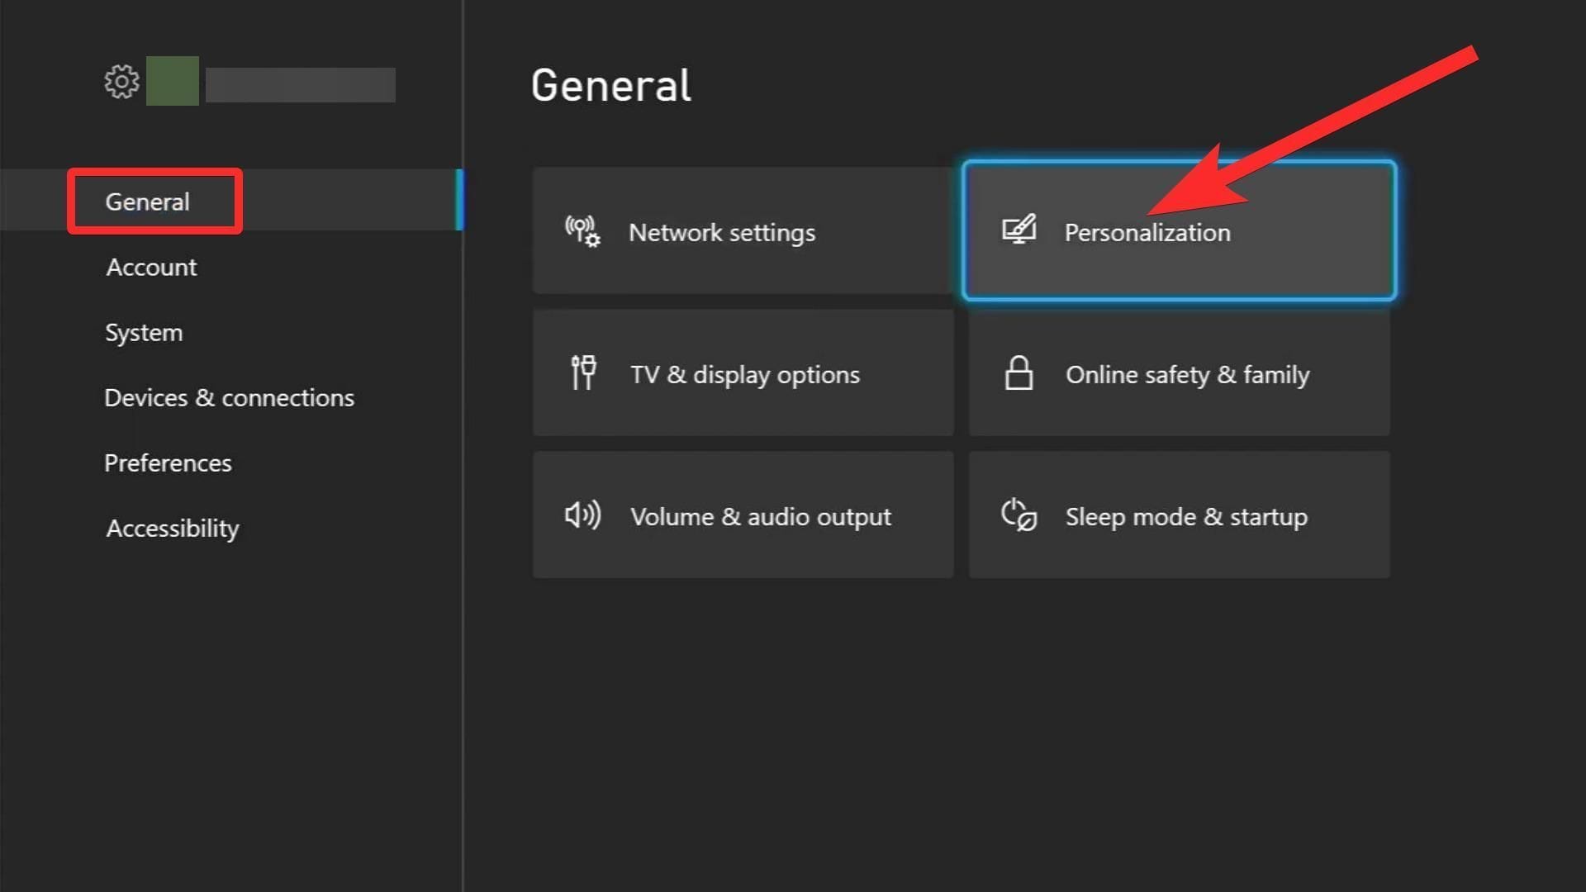The height and width of the screenshot is (892, 1586).
Task: Select the Volume & audio output speaker icon
Action: 582,515
